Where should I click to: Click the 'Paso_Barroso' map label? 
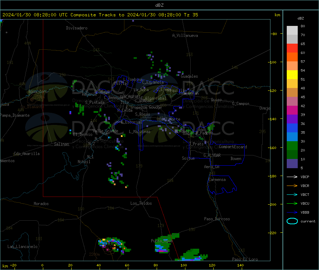[x=217, y=219]
